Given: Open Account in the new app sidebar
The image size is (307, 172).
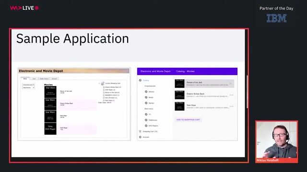Looking at the screenshot, I should click(x=146, y=137).
